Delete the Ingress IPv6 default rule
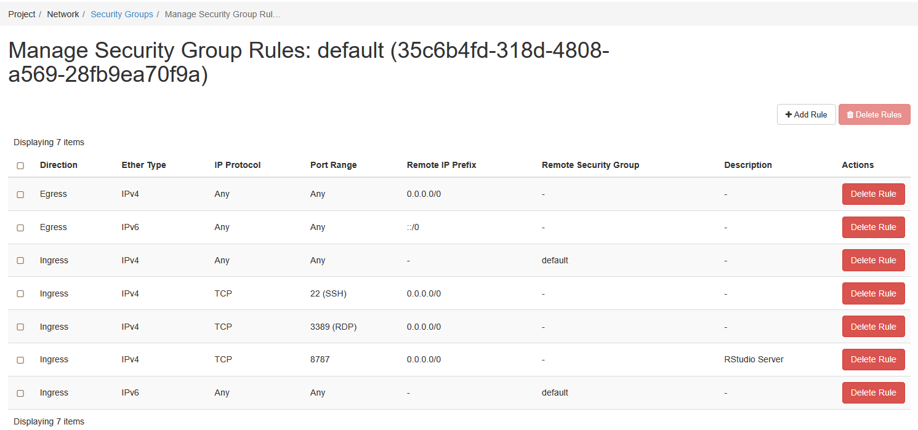Screen dimensions: 918x430 tap(873, 392)
